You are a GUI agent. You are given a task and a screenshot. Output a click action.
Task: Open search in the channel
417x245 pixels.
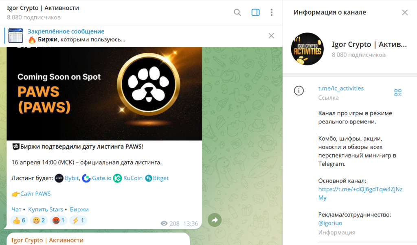pyautogui.click(x=237, y=13)
